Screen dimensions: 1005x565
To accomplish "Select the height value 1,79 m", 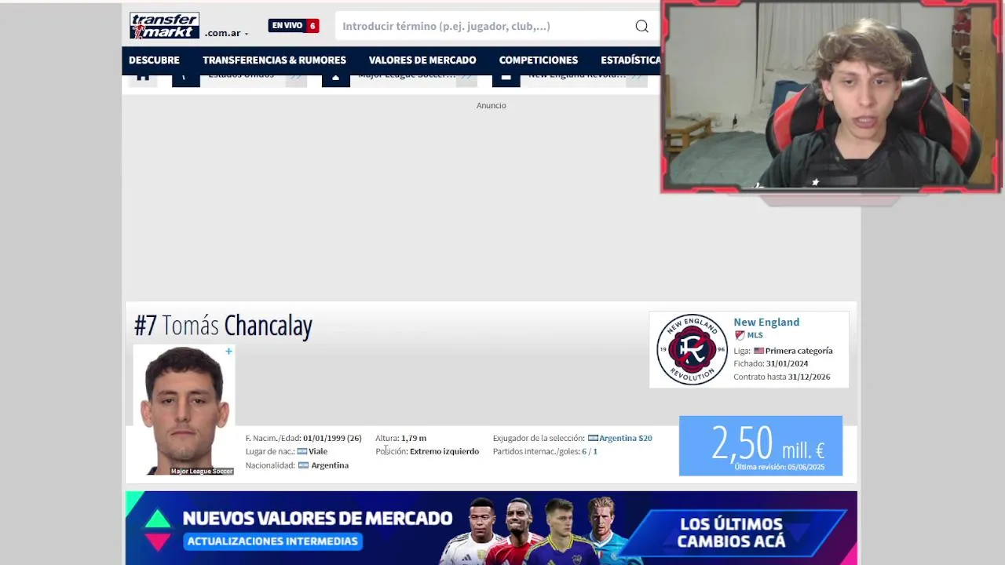I will (x=414, y=438).
